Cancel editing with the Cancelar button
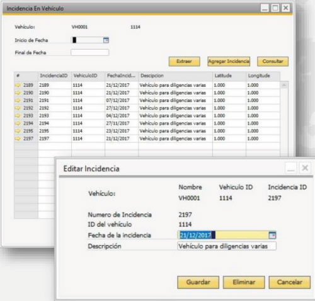The width and height of the screenshot is (315, 301). [x=289, y=282]
